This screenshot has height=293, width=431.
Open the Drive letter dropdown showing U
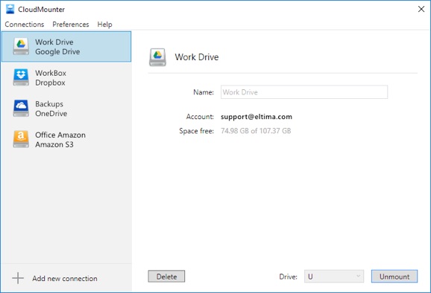pyautogui.click(x=334, y=277)
